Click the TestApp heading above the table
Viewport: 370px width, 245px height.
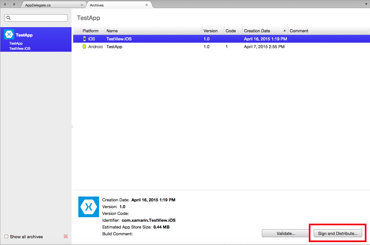coord(88,18)
